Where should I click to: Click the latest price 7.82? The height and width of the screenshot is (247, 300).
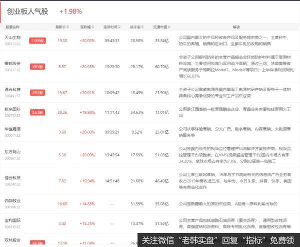pos(62,181)
